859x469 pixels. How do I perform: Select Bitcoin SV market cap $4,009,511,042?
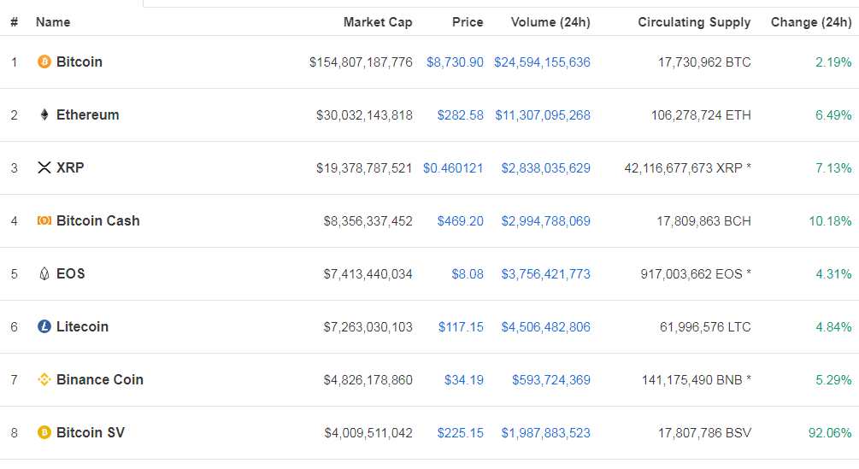(368, 433)
